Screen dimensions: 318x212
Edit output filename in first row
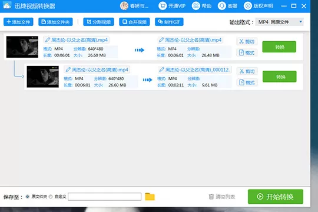(190, 40)
